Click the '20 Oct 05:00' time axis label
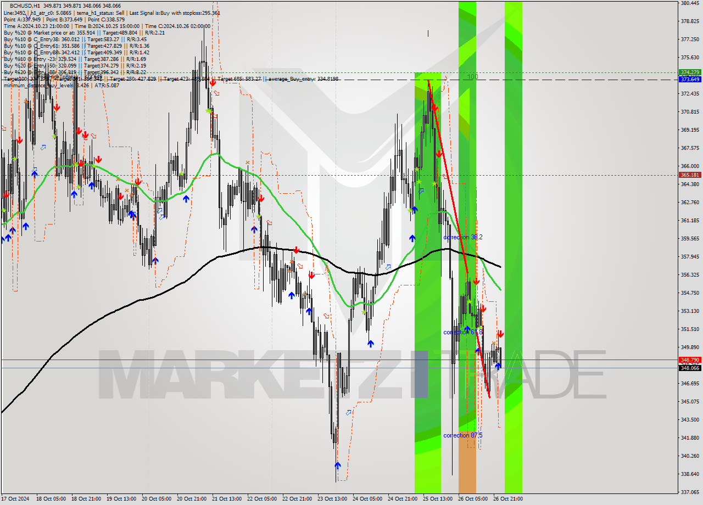Viewport: 703px width, 505px height. (156, 499)
